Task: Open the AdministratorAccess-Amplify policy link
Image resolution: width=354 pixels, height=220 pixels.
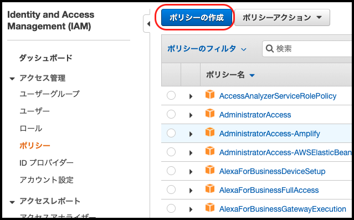Action: click(x=270, y=134)
